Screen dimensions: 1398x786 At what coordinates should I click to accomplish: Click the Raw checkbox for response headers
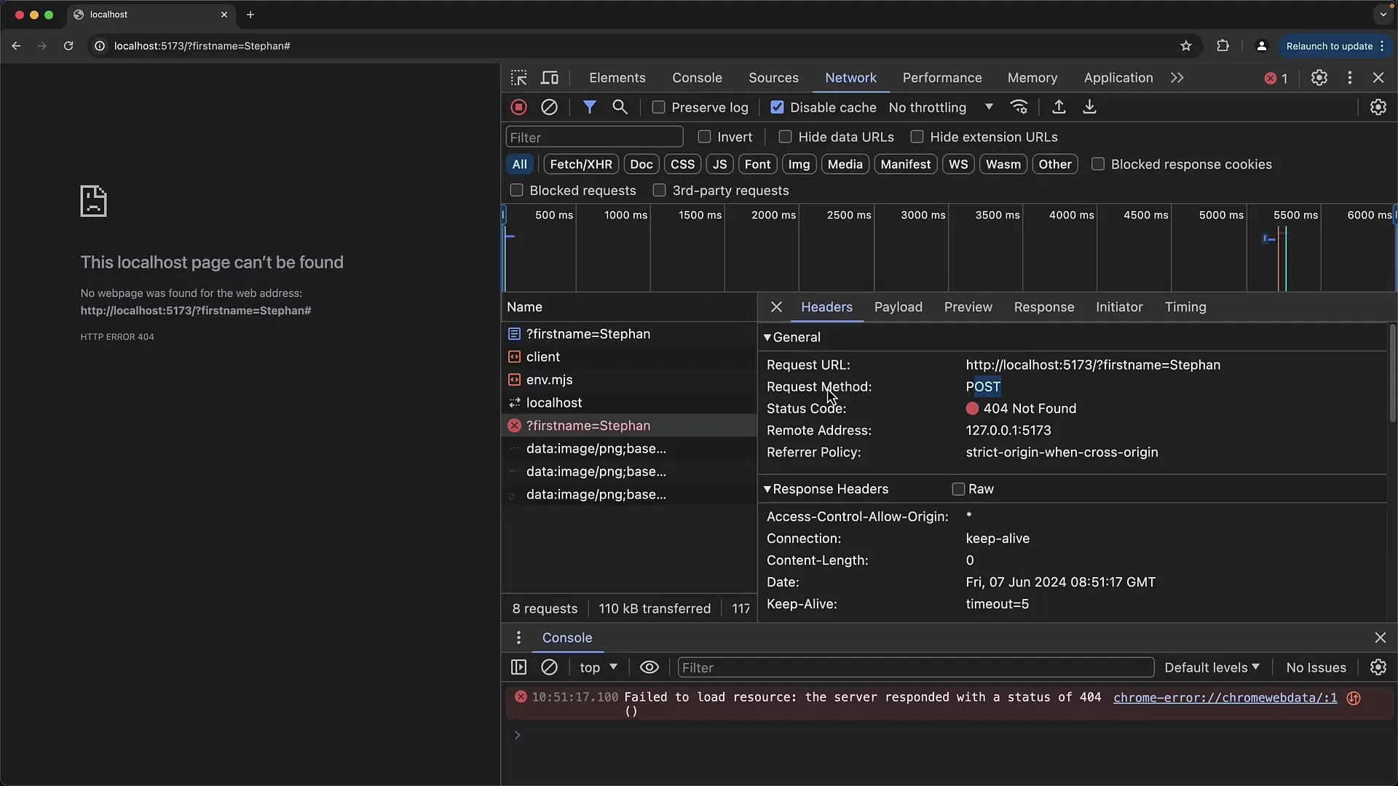pos(957,488)
